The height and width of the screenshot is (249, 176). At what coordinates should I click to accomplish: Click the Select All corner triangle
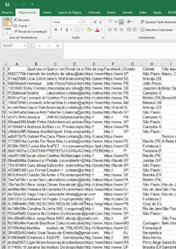tap(5, 64)
